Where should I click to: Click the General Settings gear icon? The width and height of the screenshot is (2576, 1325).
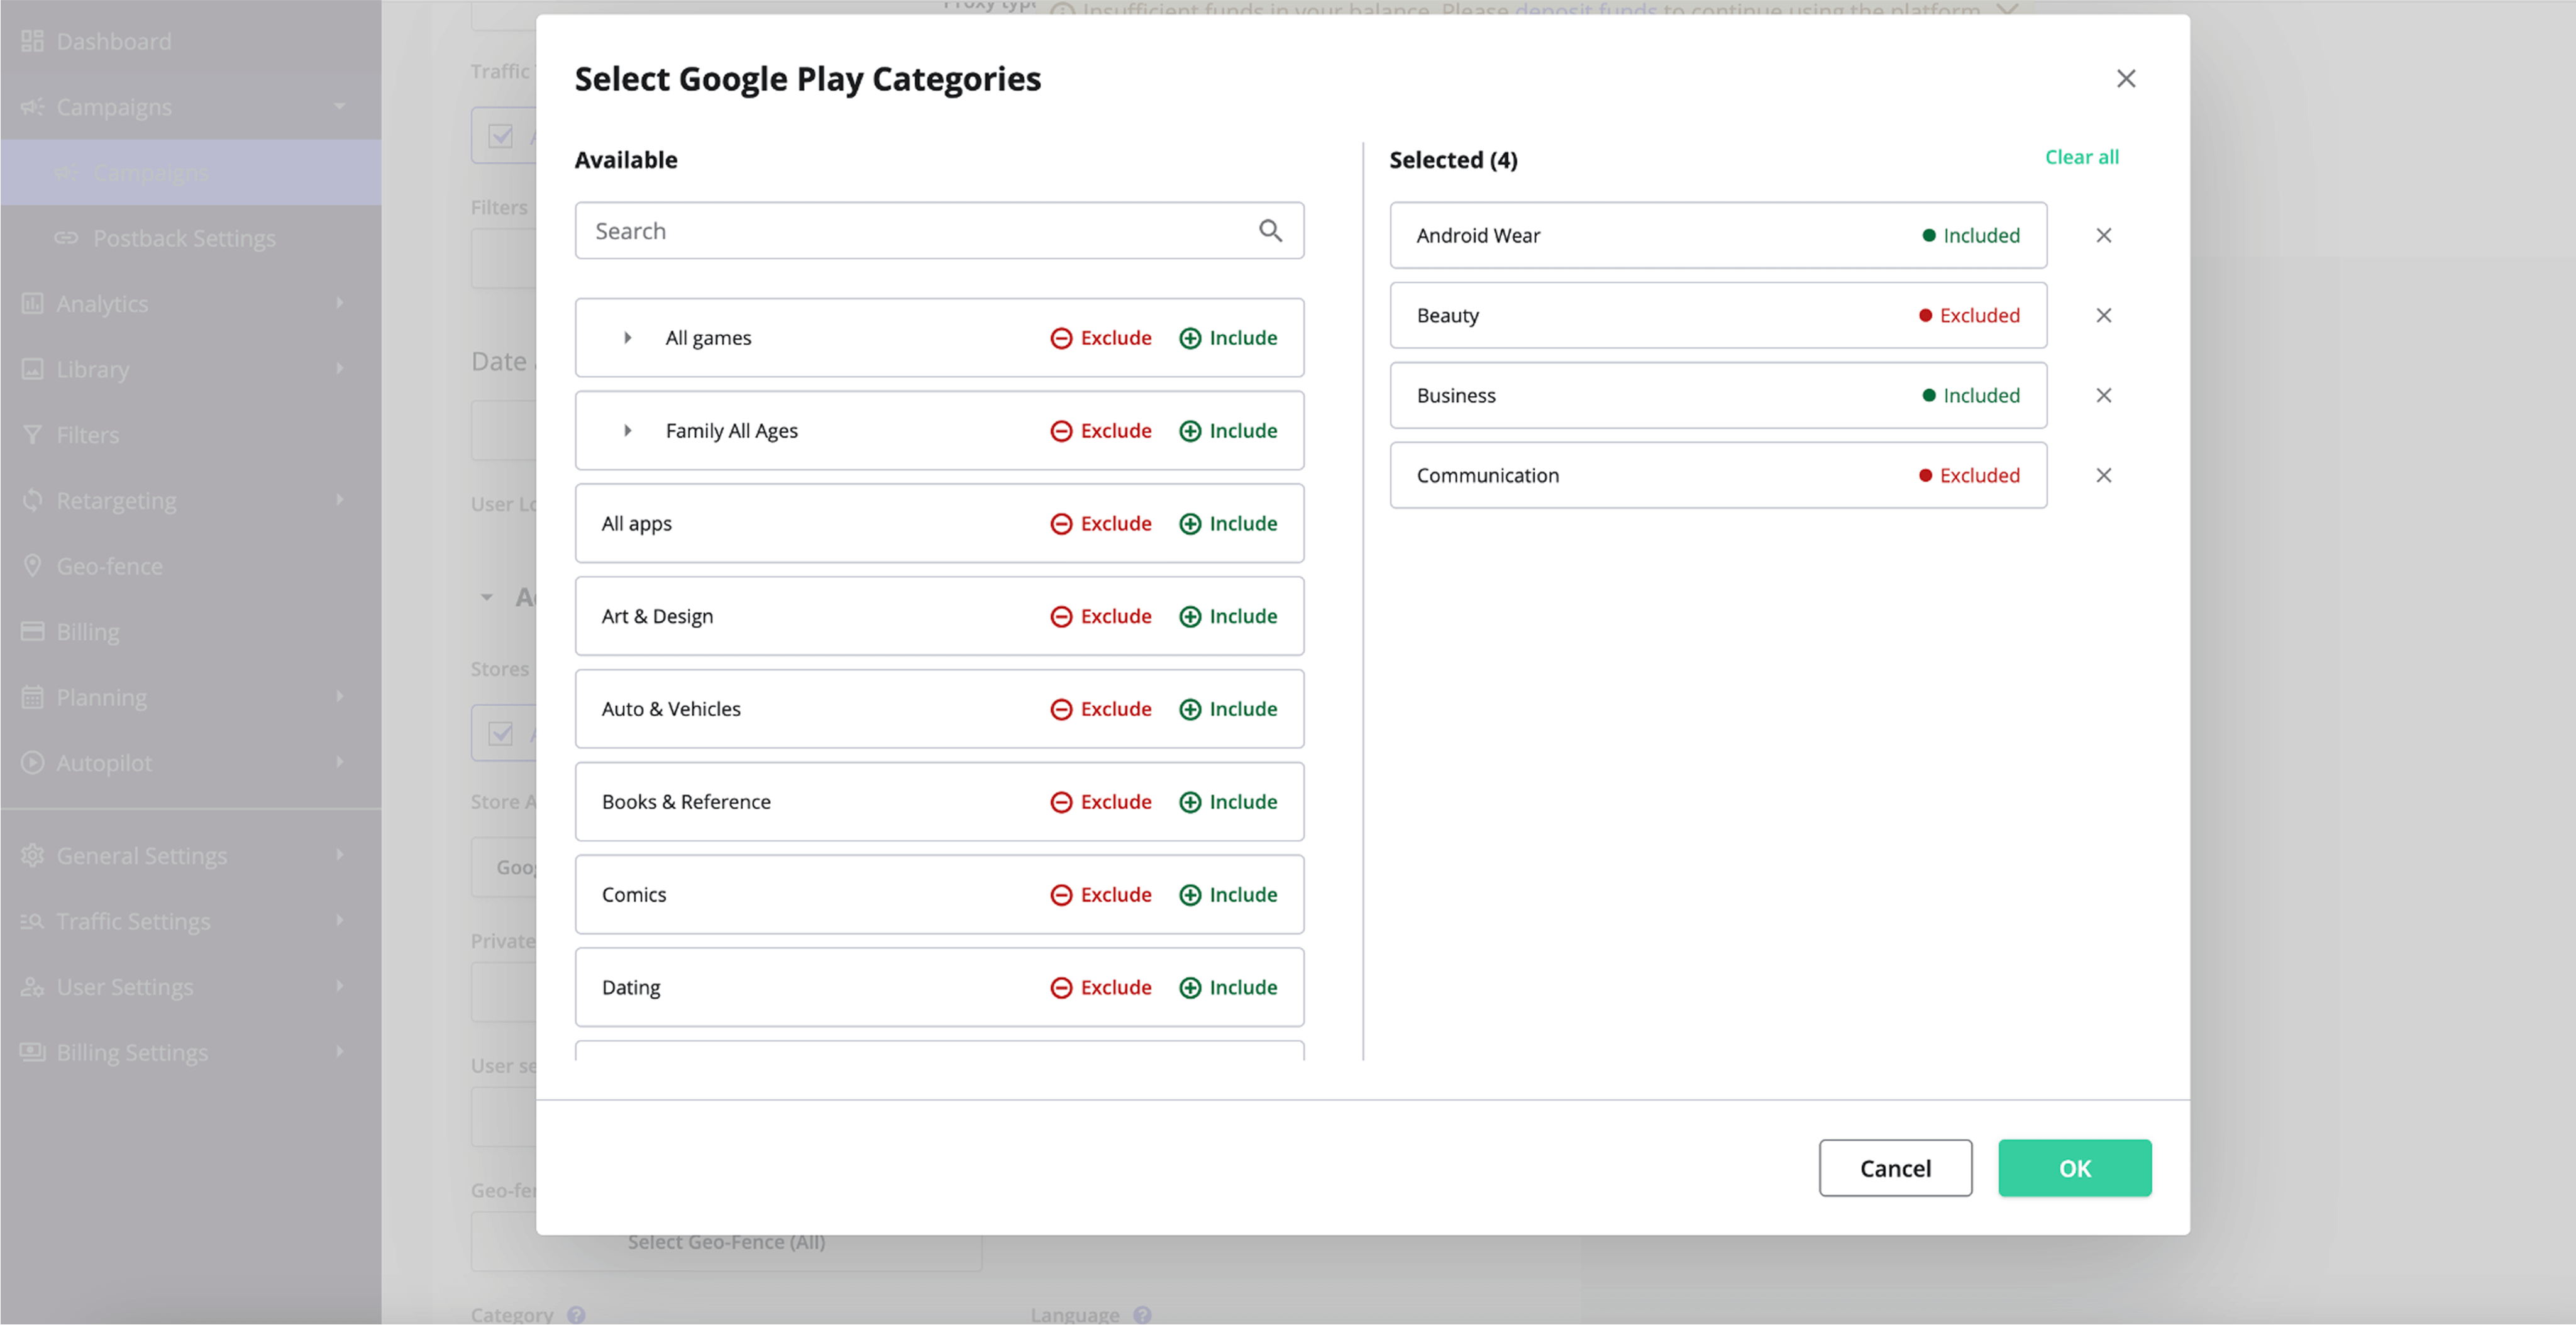coord(33,855)
